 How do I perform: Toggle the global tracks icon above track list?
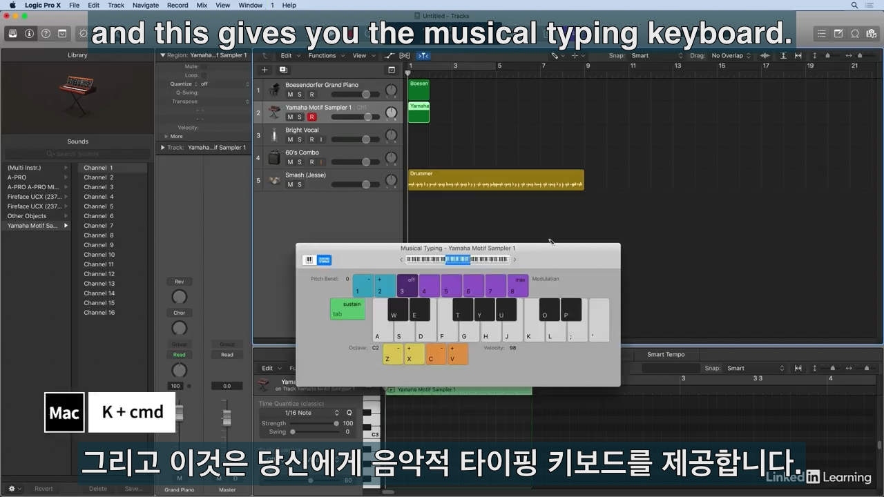click(x=392, y=70)
